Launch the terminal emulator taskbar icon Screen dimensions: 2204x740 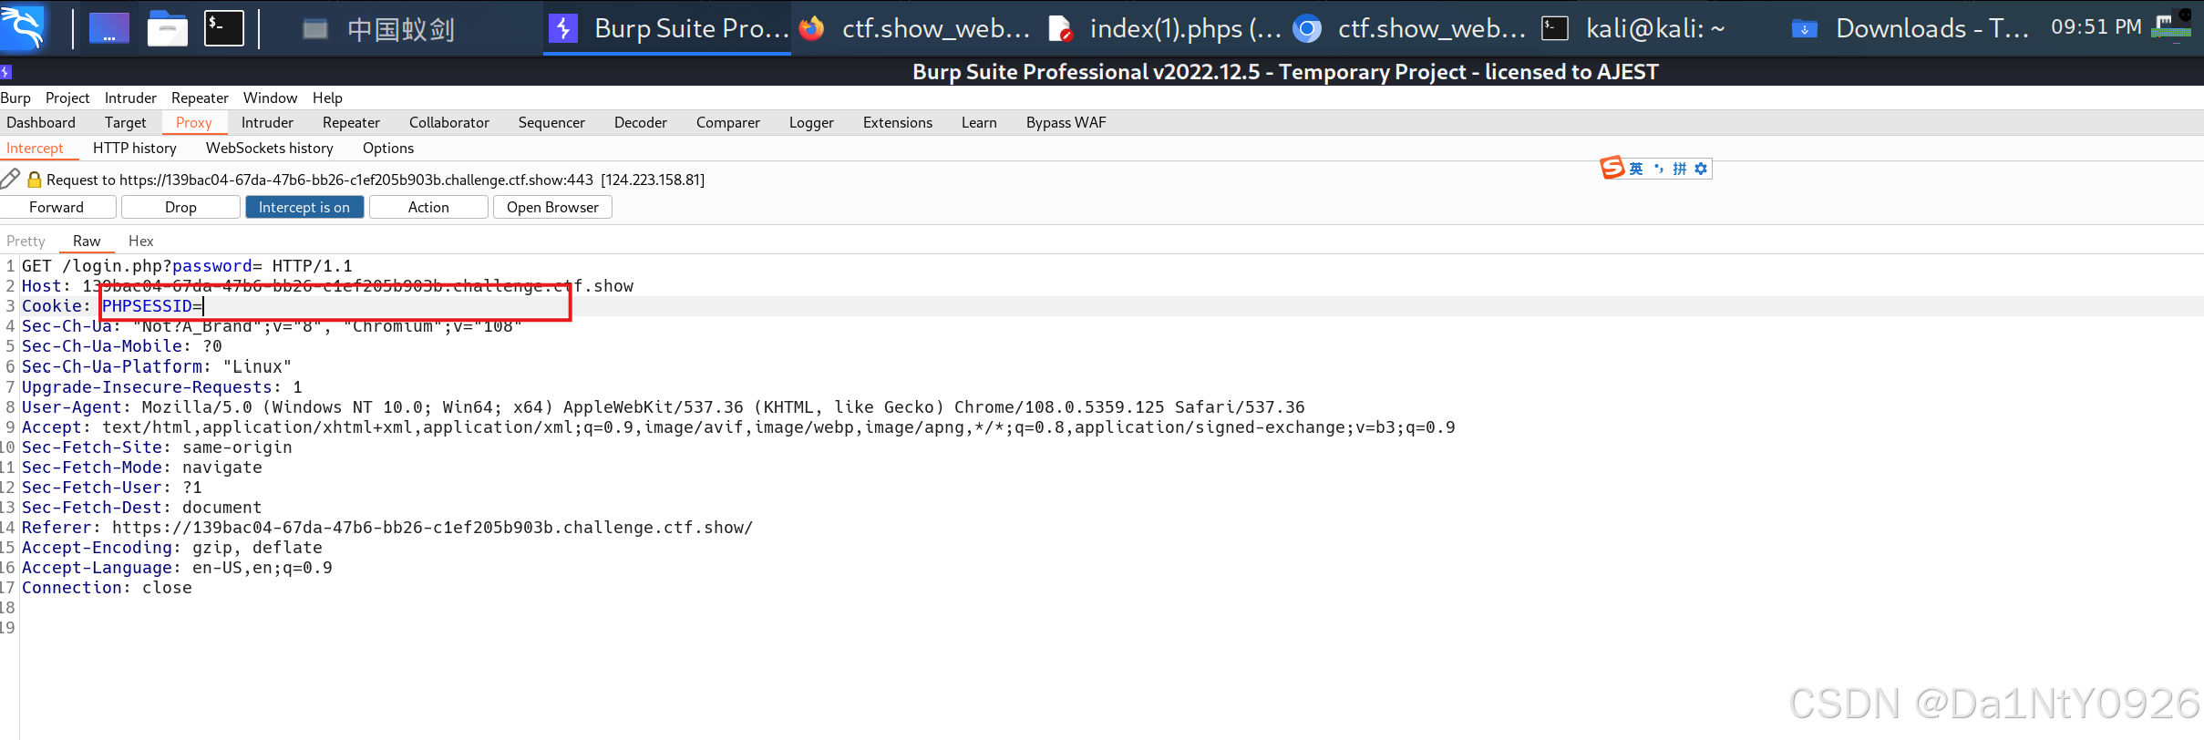(x=223, y=28)
